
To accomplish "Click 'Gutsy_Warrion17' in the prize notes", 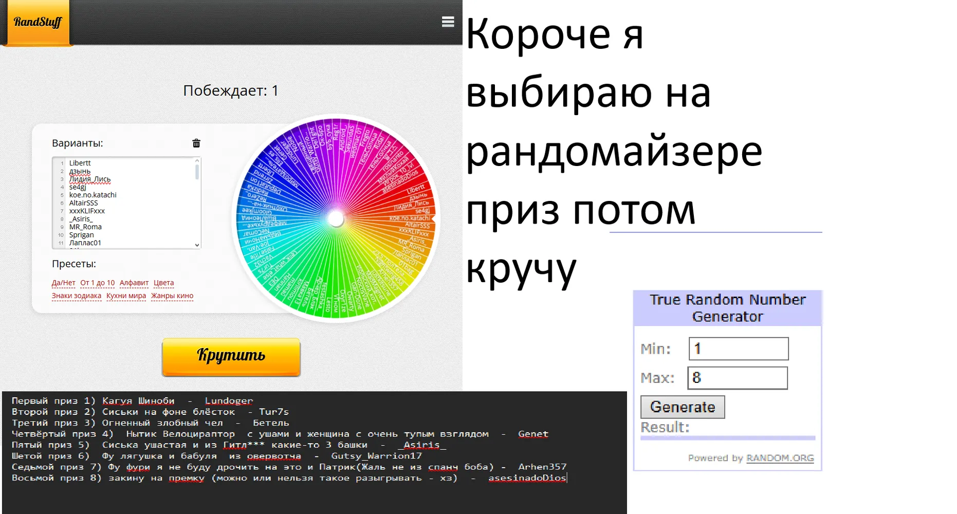I will 376,456.
